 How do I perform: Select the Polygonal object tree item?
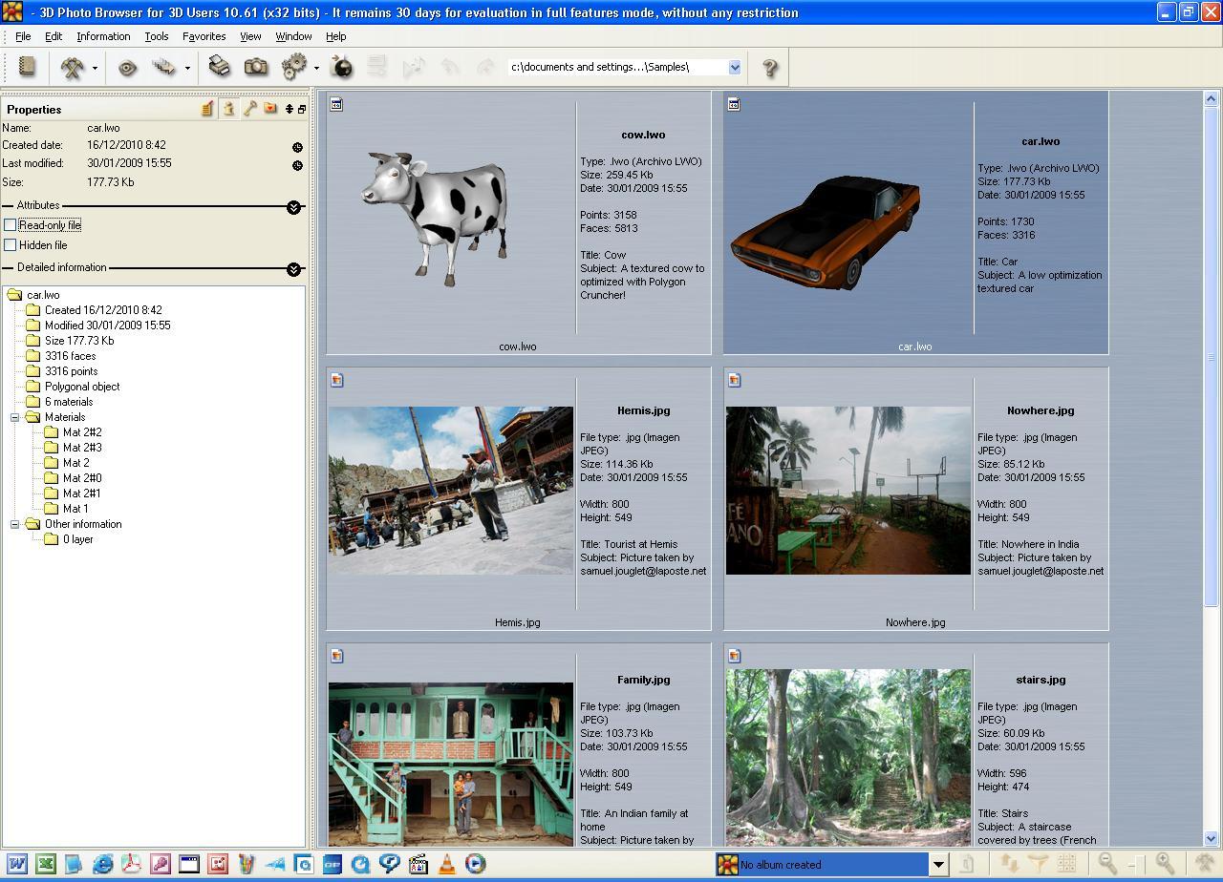click(x=82, y=387)
